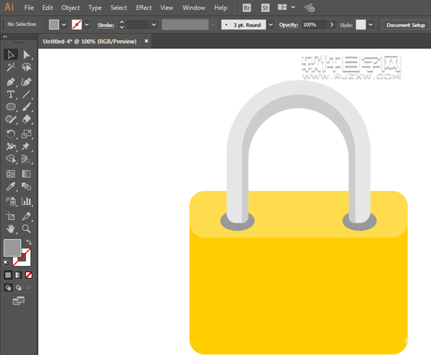This screenshot has width=431, height=355.
Task: Select the Gradient tool
Action: pyautogui.click(x=27, y=174)
